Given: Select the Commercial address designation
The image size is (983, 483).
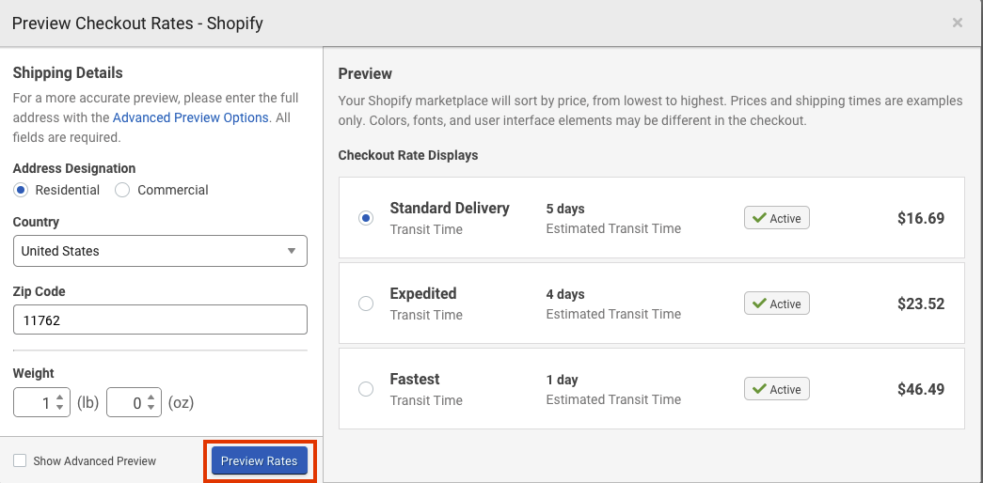Looking at the screenshot, I should pos(122,190).
